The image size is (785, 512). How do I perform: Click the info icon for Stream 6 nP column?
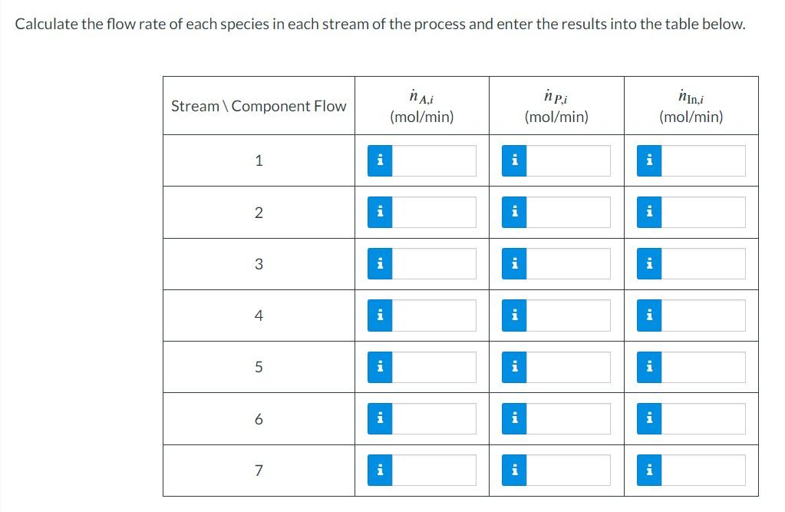coord(513,418)
